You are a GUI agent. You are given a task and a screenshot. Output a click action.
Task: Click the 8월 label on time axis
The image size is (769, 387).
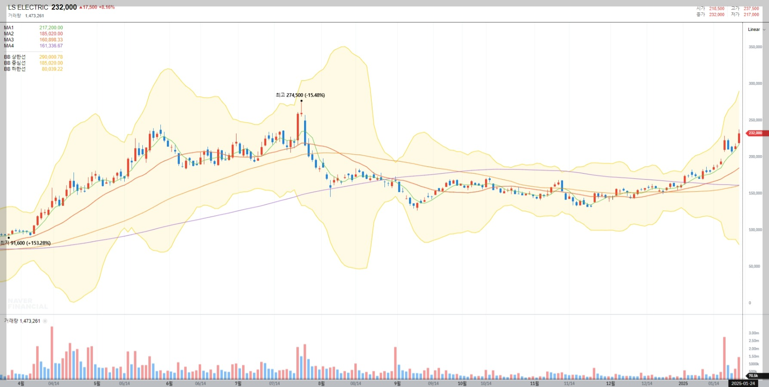321,384
